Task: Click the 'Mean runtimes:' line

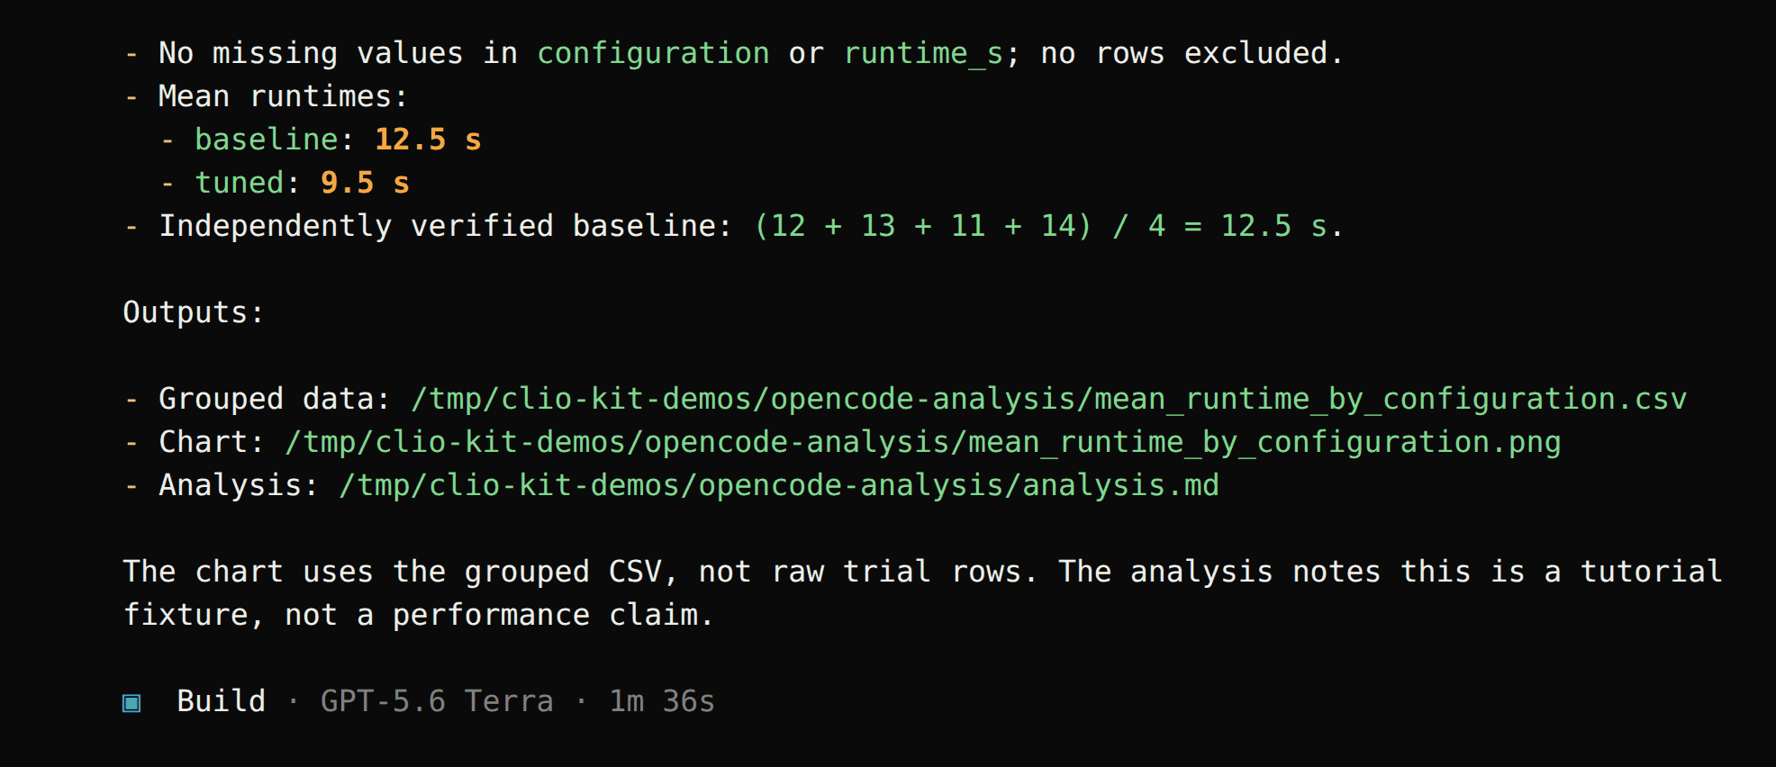Action: click(284, 96)
